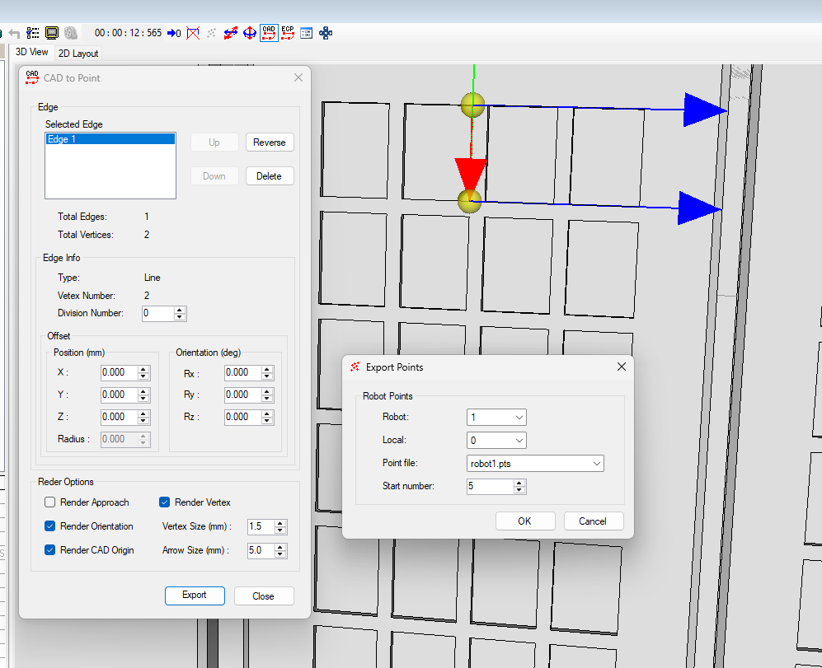Close the CAD to Point dialog with X

298,77
